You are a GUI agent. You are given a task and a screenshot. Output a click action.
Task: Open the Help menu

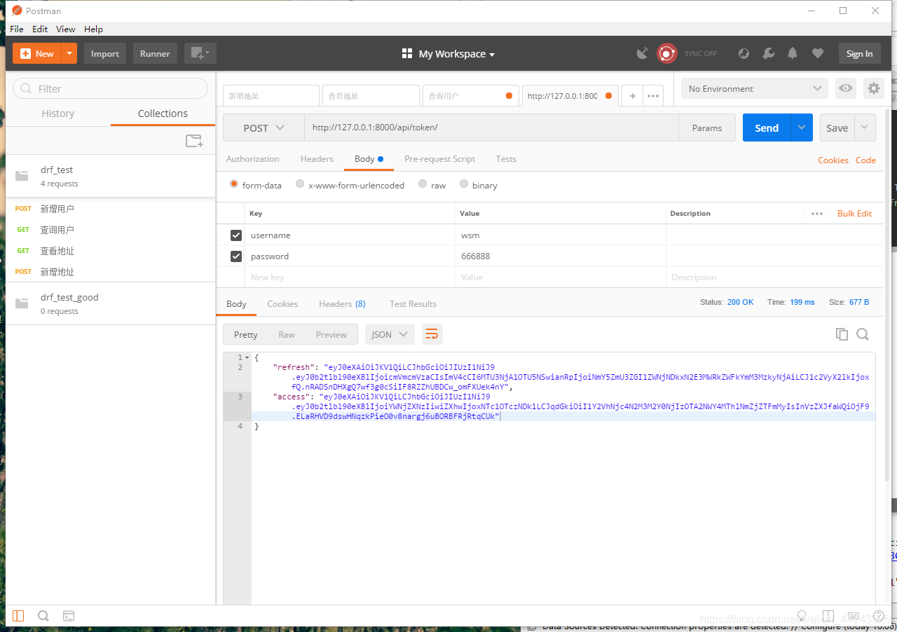click(93, 29)
